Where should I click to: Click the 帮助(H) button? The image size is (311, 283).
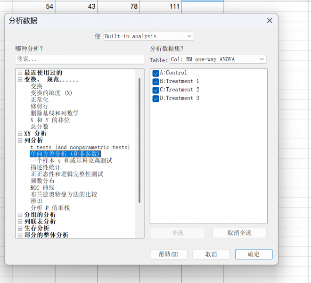[x=169, y=254]
